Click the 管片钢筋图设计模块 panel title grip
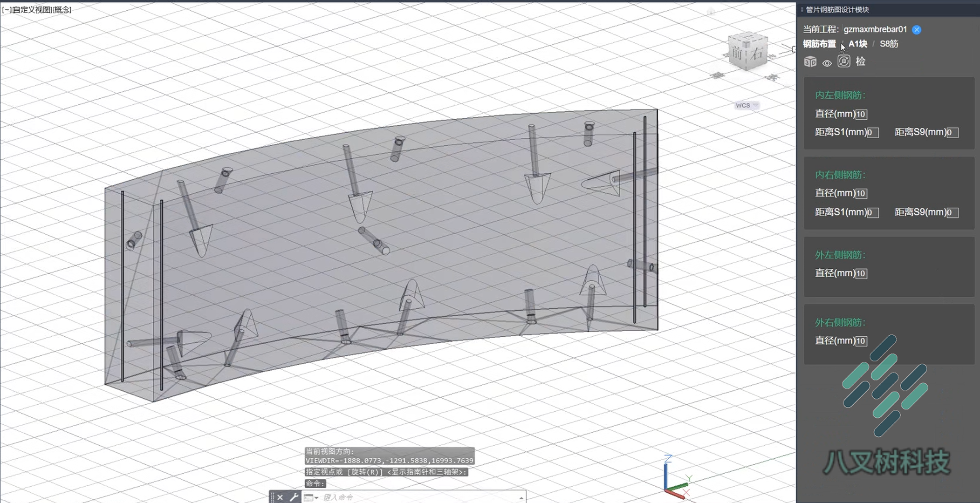 click(802, 10)
